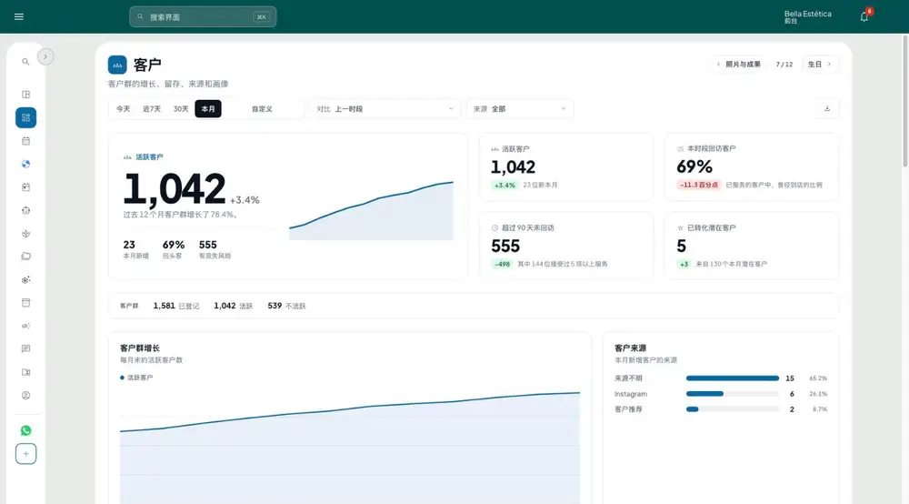Open the folder icon in the sidebar
The width and height of the screenshot is (909, 504).
(x=26, y=257)
